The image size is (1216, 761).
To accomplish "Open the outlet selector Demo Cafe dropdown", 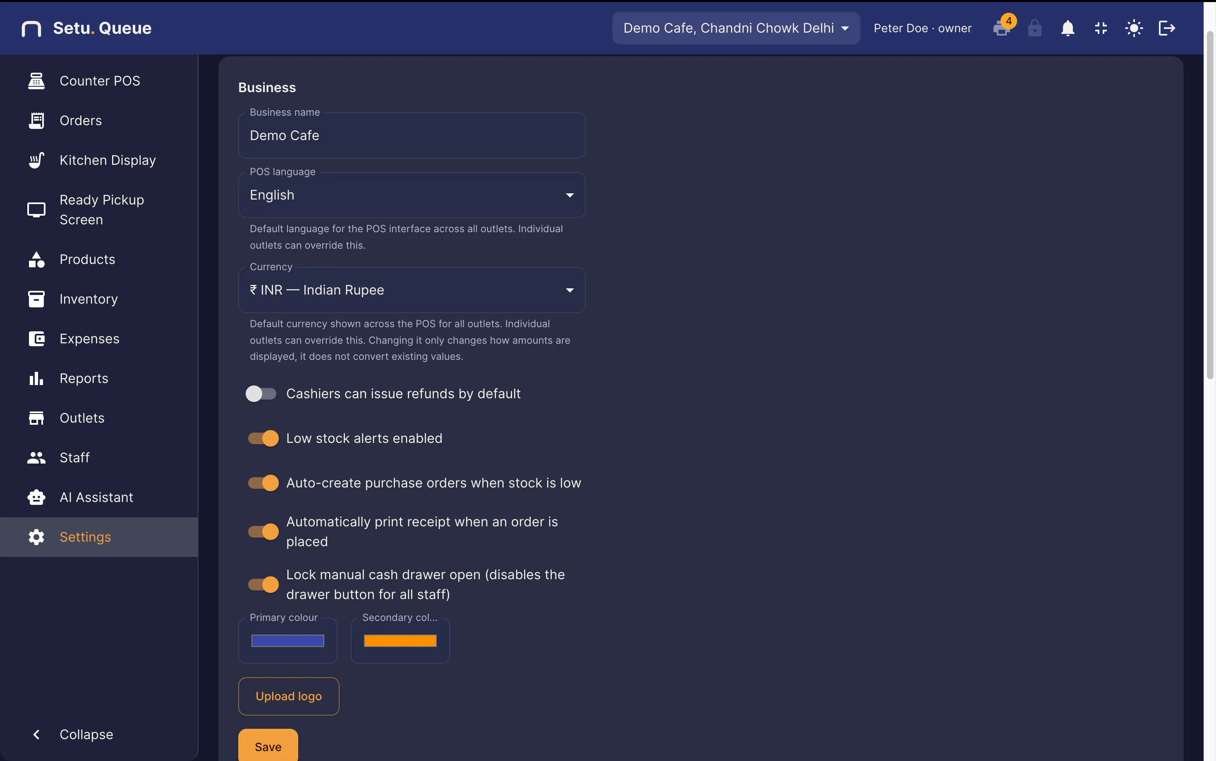I will tap(736, 28).
